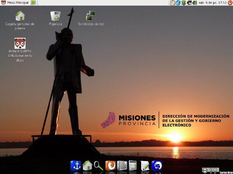Image resolution: width=233 pixels, height=174 pixels.
Task: Click the blue info tray icon
Action: point(178,3)
